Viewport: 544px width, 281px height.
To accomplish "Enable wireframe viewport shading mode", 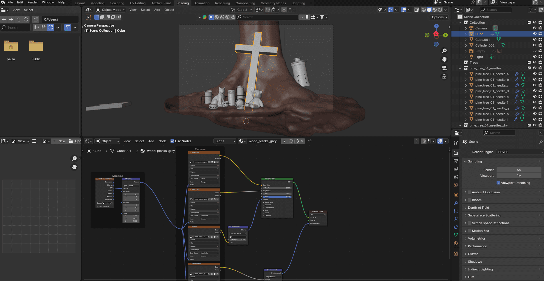I will point(423,9).
